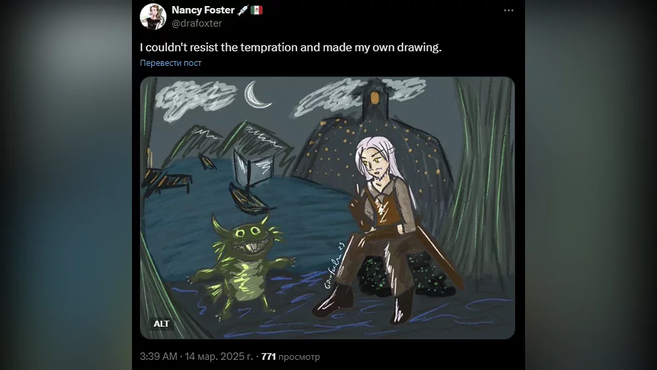The width and height of the screenshot is (657, 370).
Task: Click the Nancy Foster display name
Action: [x=203, y=10]
